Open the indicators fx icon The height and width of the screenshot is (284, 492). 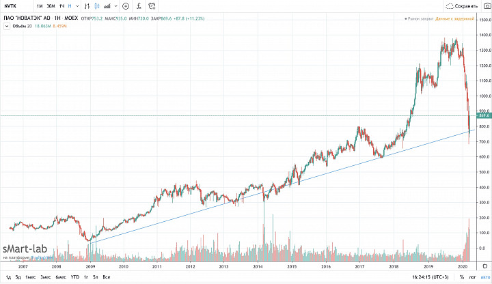point(139,6)
